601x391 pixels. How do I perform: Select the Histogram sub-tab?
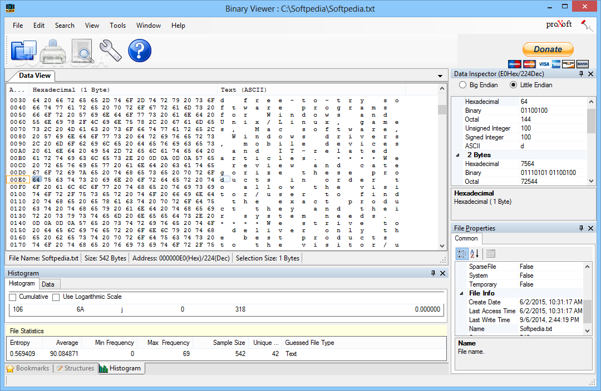[x=22, y=283]
